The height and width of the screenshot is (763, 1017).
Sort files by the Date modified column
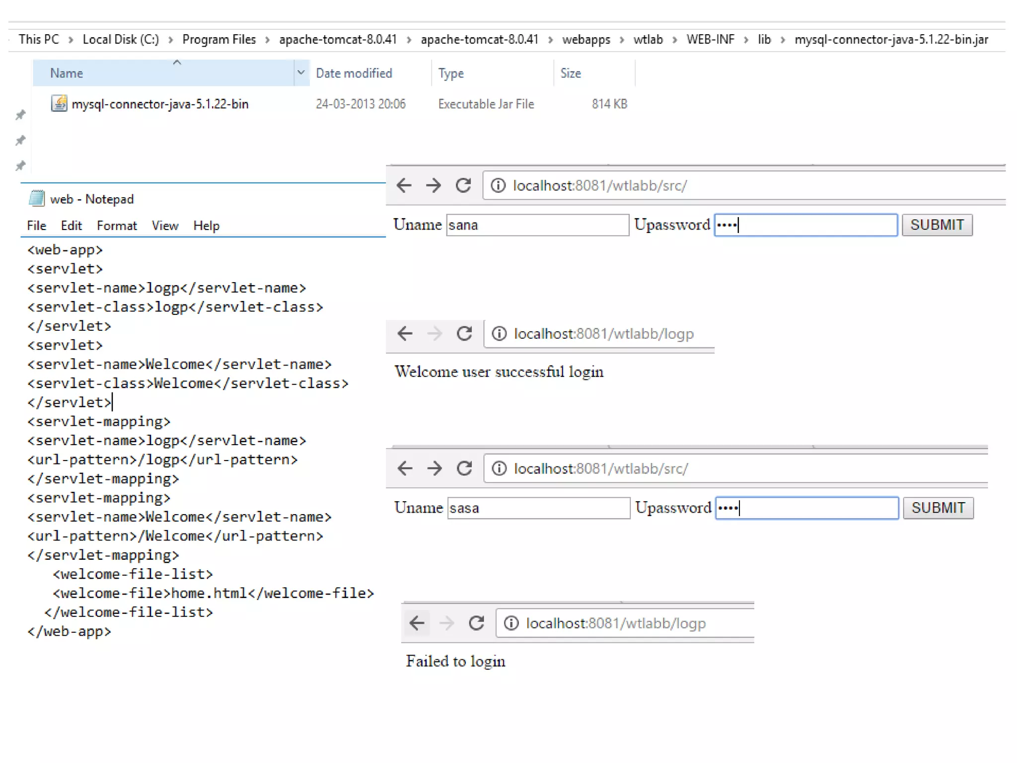click(369, 73)
